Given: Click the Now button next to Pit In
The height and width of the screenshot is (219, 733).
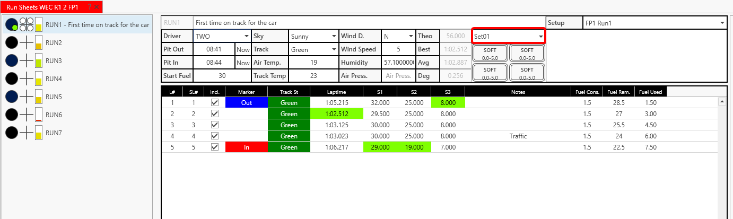Looking at the screenshot, I should pos(243,63).
